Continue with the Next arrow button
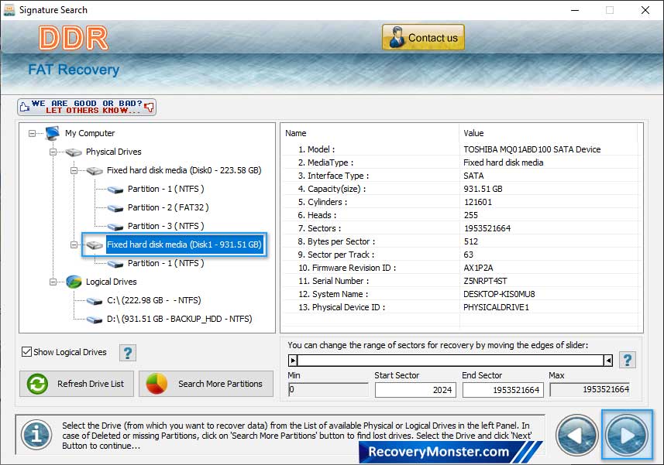 click(x=627, y=436)
